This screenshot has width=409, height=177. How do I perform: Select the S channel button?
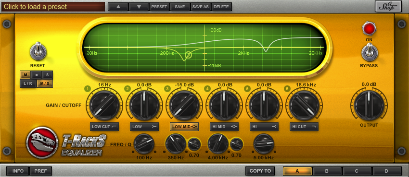pos(47,75)
